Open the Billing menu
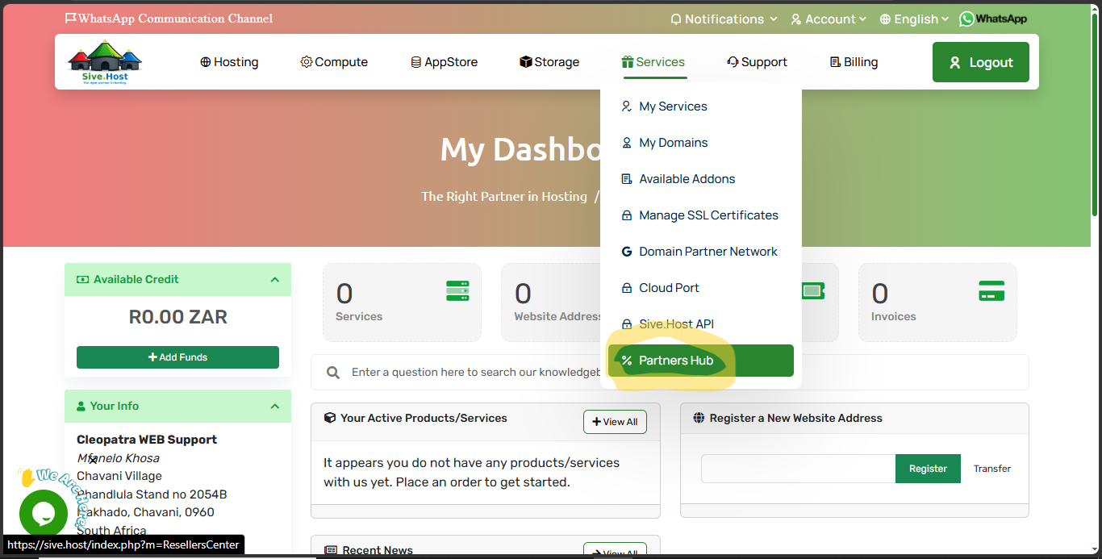1102x559 pixels. click(854, 62)
